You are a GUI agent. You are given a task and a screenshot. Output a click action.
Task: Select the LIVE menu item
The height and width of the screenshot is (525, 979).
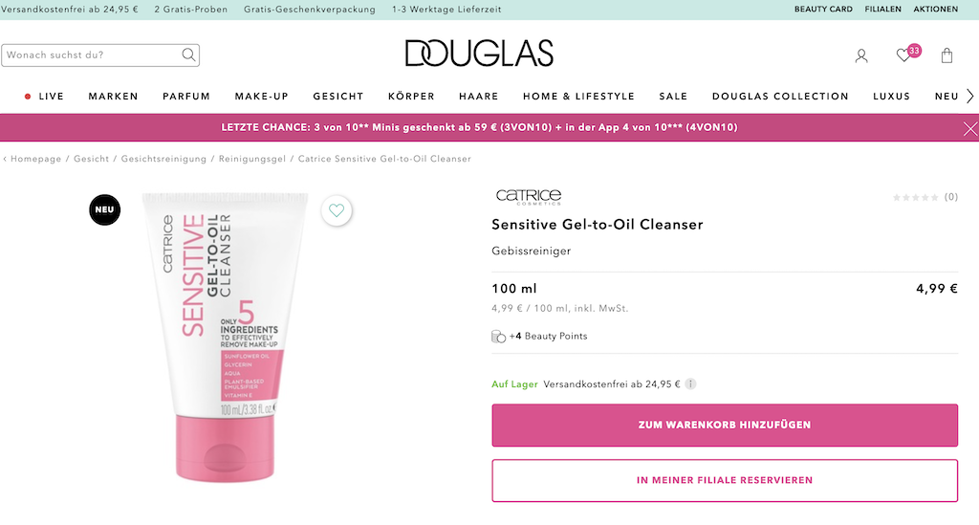44,97
